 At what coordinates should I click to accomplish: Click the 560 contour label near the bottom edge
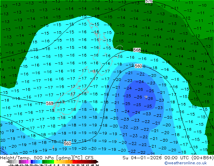click(x=68, y=144)
